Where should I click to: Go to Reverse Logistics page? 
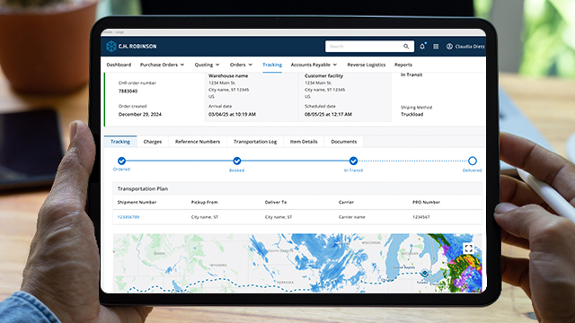367,65
